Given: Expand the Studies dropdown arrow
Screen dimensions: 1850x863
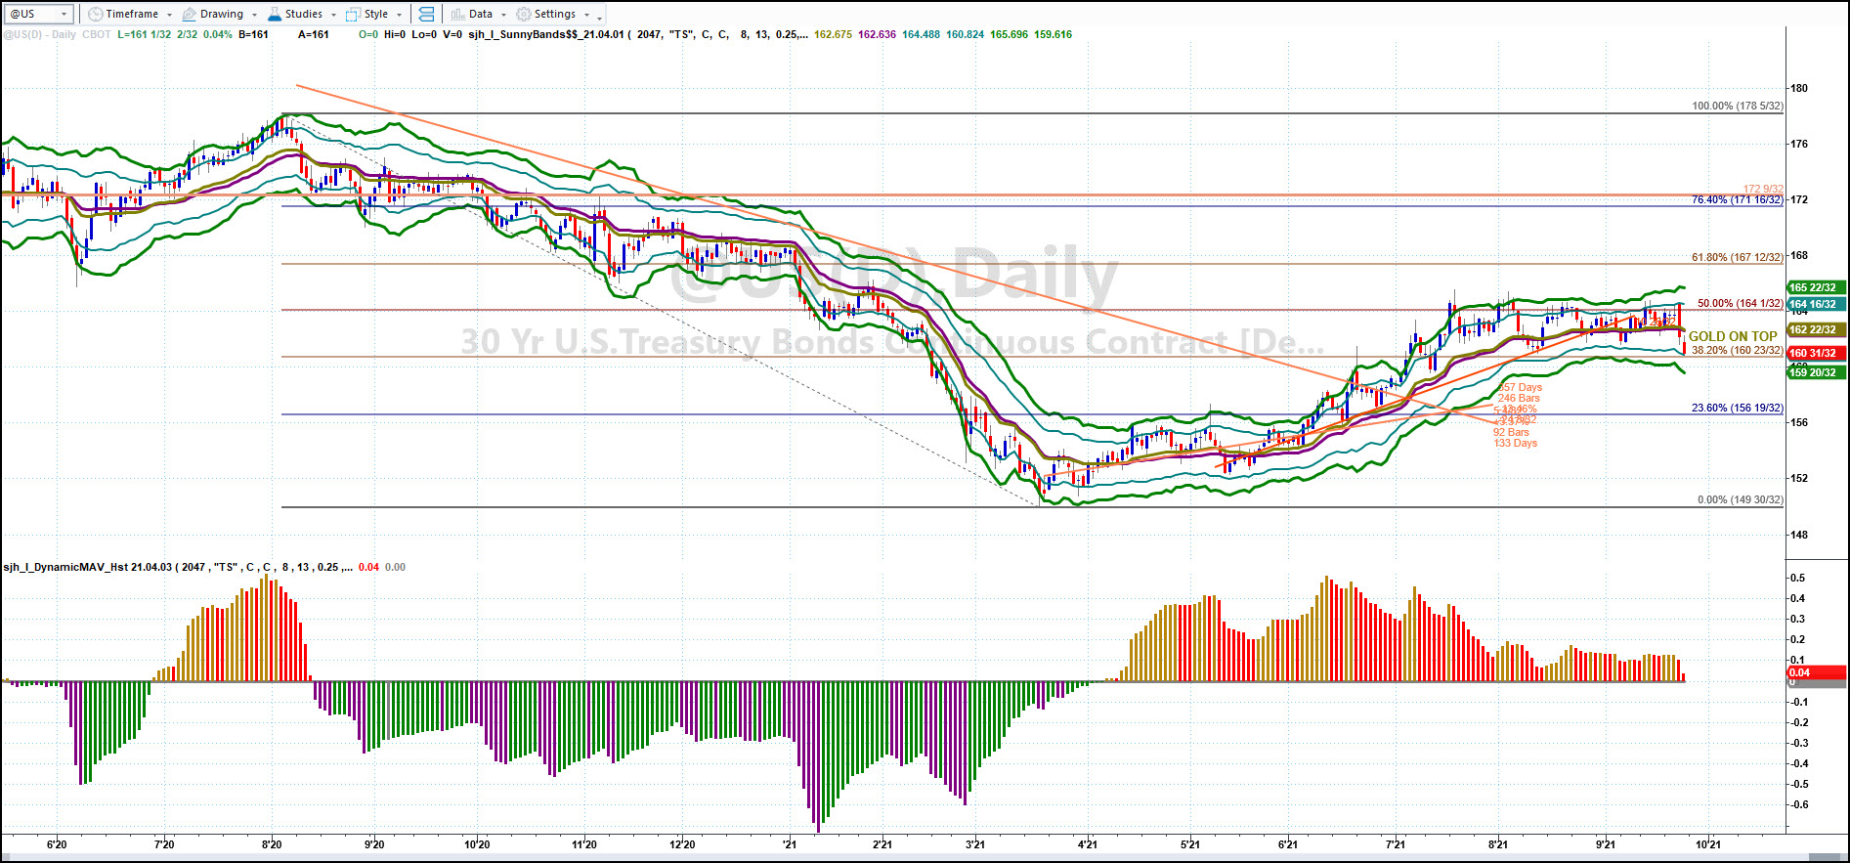Looking at the screenshot, I should pyautogui.click(x=333, y=15).
